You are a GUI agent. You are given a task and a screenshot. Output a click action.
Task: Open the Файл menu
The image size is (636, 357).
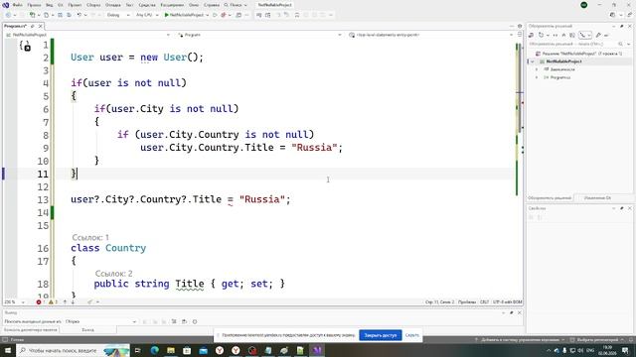click(x=18, y=5)
